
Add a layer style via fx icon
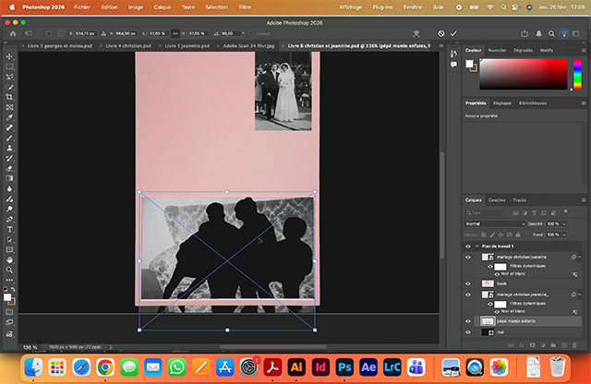(x=522, y=345)
